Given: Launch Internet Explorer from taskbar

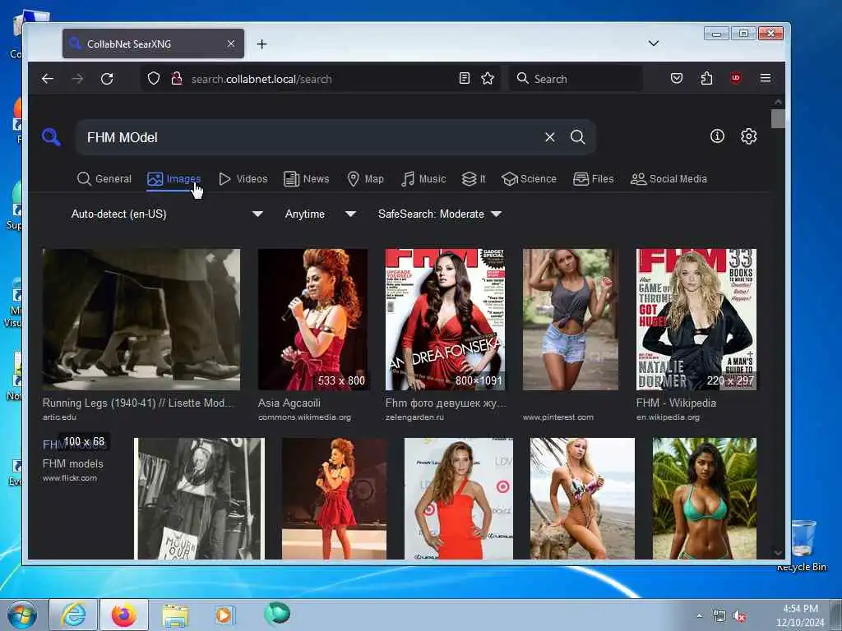Looking at the screenshot, I should 73,615.
